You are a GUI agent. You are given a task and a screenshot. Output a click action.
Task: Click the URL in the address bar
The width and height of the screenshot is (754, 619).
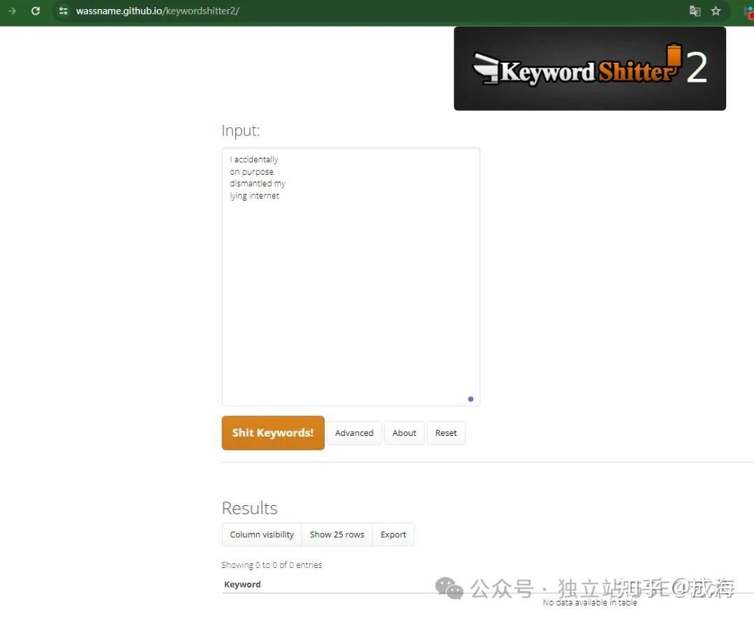pos(157,10)
